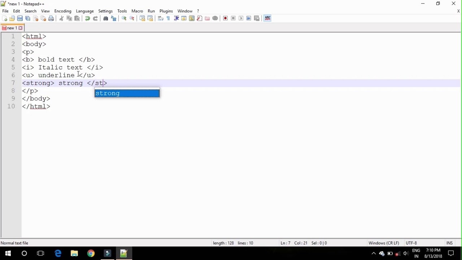The height and width of the screenshot is (260, 462).
Task: Play back the recorded macro icon
Action: click(x=241, y=18)
